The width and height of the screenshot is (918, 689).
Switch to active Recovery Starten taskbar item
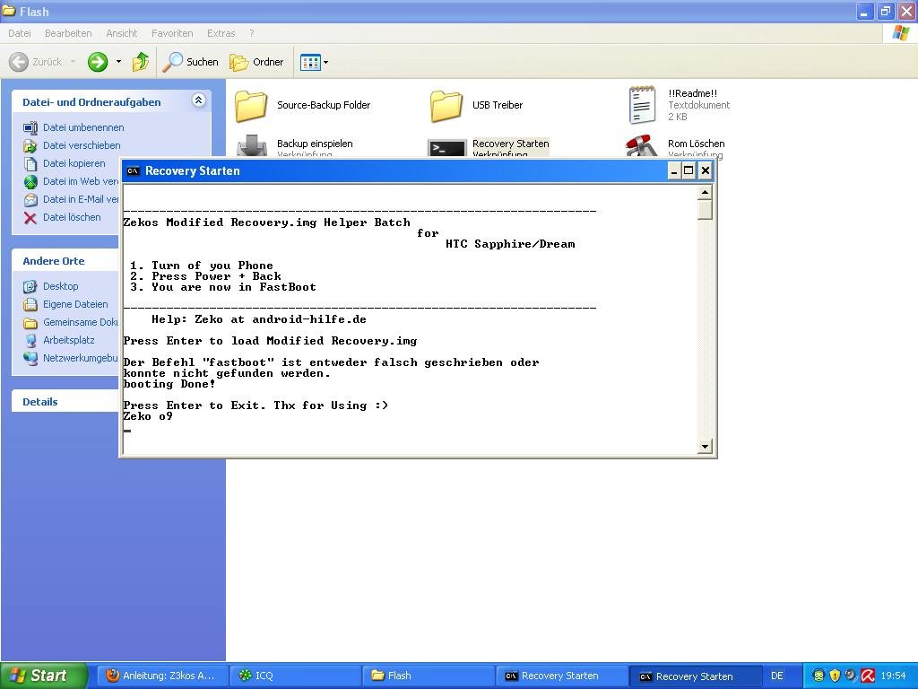pos(696,676)
